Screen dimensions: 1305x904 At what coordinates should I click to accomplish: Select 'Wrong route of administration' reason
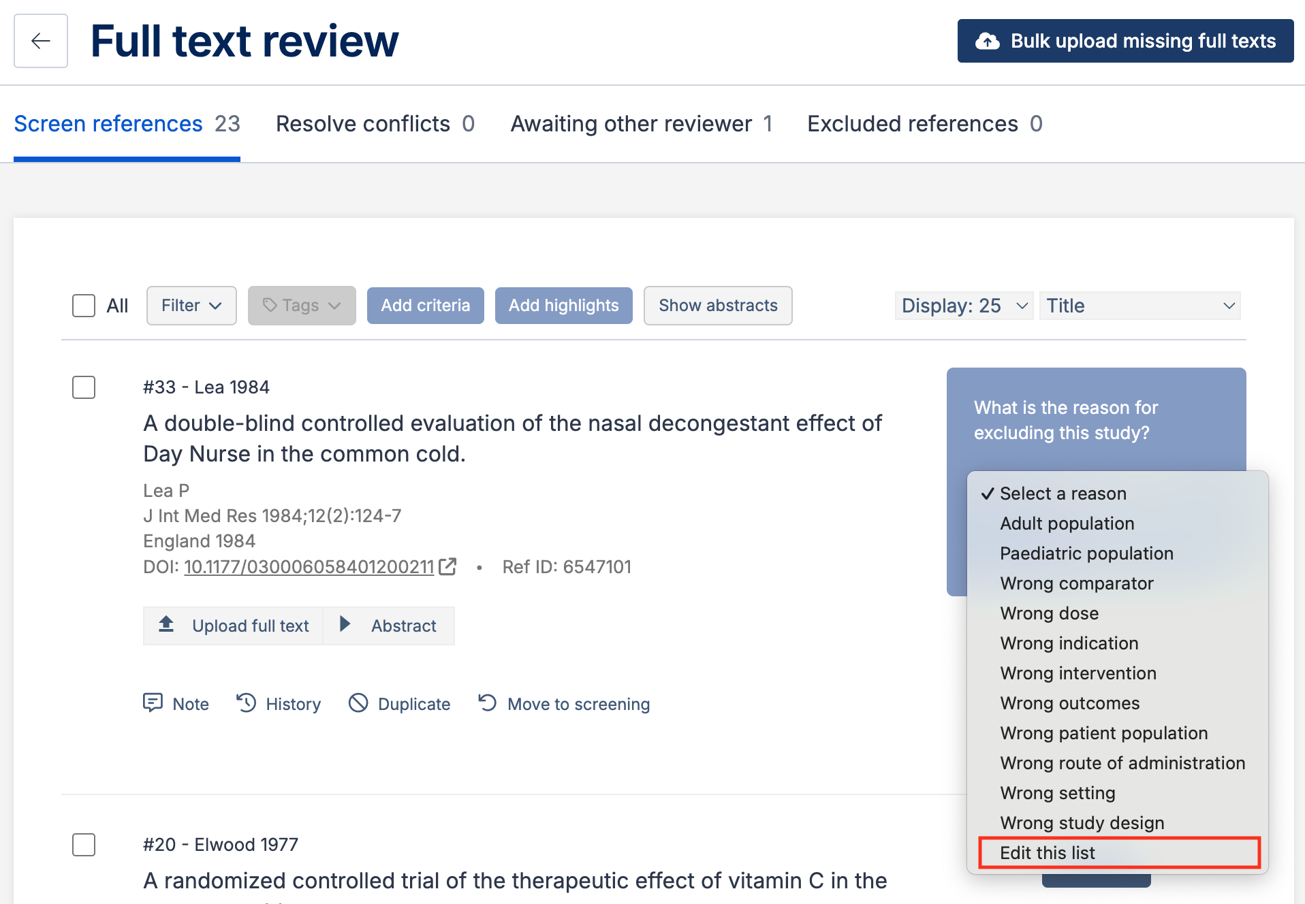click(x=1118, y=763)
